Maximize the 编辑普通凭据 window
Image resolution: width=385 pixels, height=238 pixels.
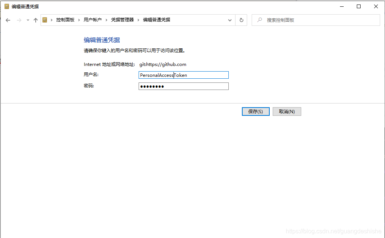coord(359,6)
